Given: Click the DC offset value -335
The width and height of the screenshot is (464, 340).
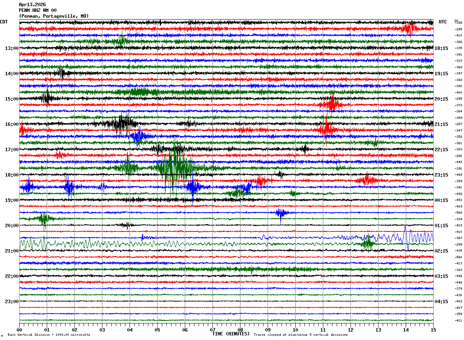Looking at the screenshot, I should [x=458, y=48].
